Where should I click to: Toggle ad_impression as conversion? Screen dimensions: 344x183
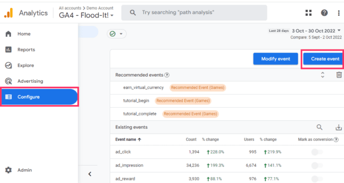point(317,165)
